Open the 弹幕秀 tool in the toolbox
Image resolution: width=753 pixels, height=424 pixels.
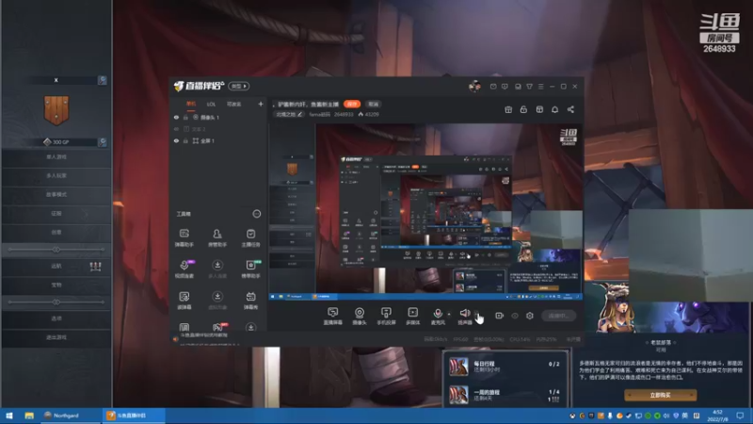coord(250,300)
